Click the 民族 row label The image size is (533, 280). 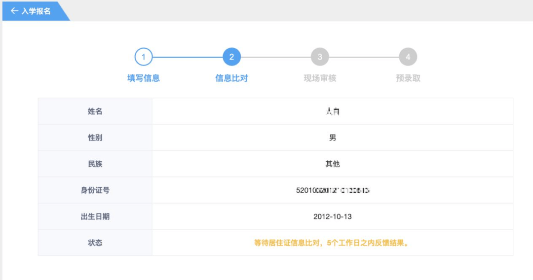tap(95, 164)
